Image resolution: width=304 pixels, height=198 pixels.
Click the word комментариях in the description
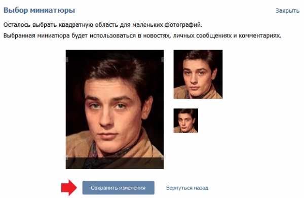(260, 36)
